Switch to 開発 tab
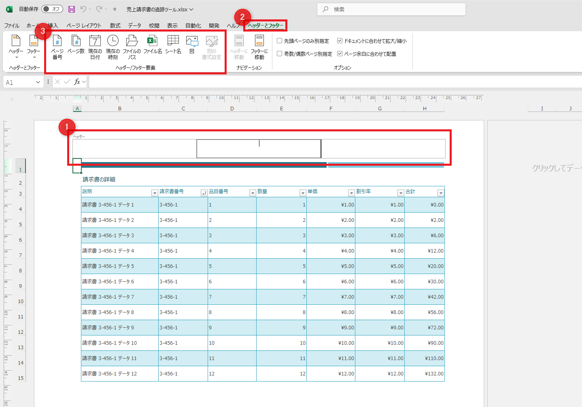This screenshot has height=407, width=582. (x=214, y=25)
